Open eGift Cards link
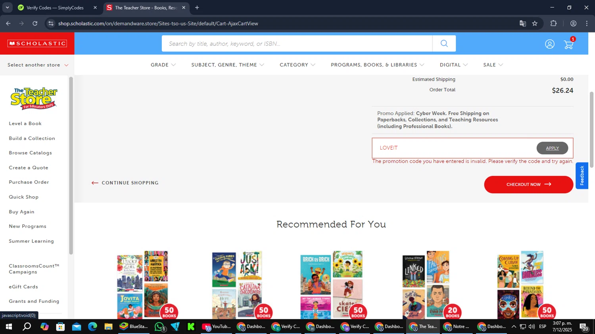Image resolution: width=595 pixels, height=334 pixels. pyautogui.click(x=23, y=287)
